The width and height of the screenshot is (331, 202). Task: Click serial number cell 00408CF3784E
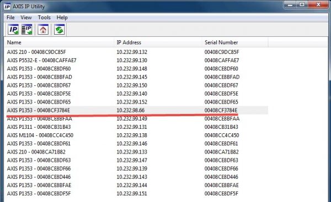tap(221, 111)
